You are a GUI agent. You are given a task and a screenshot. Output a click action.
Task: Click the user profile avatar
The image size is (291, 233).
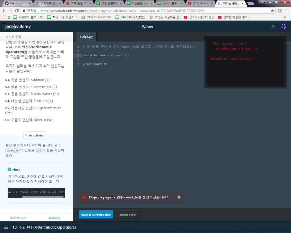tap(283, 27)
